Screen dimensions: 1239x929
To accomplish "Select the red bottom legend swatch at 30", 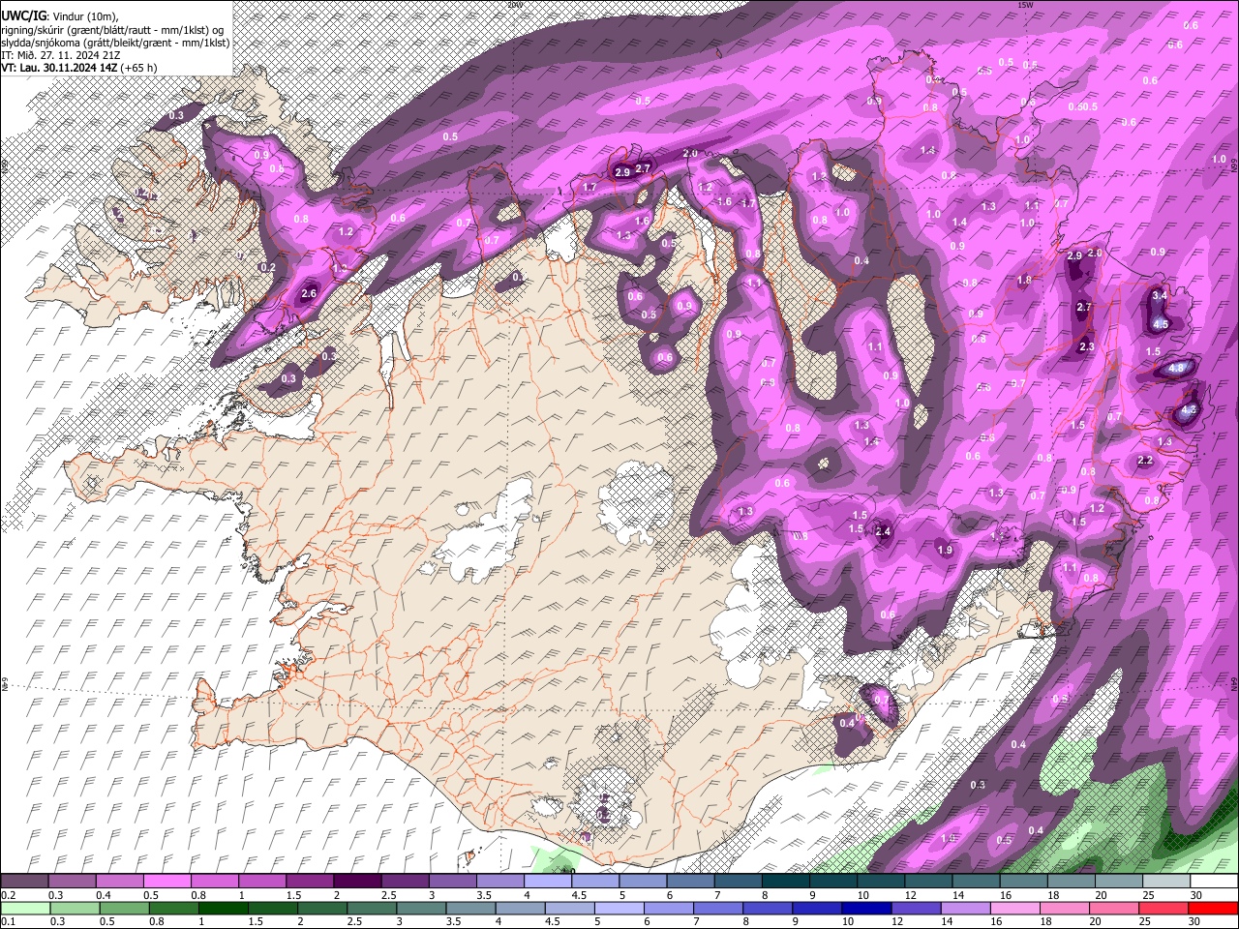I will [1214, 908].
